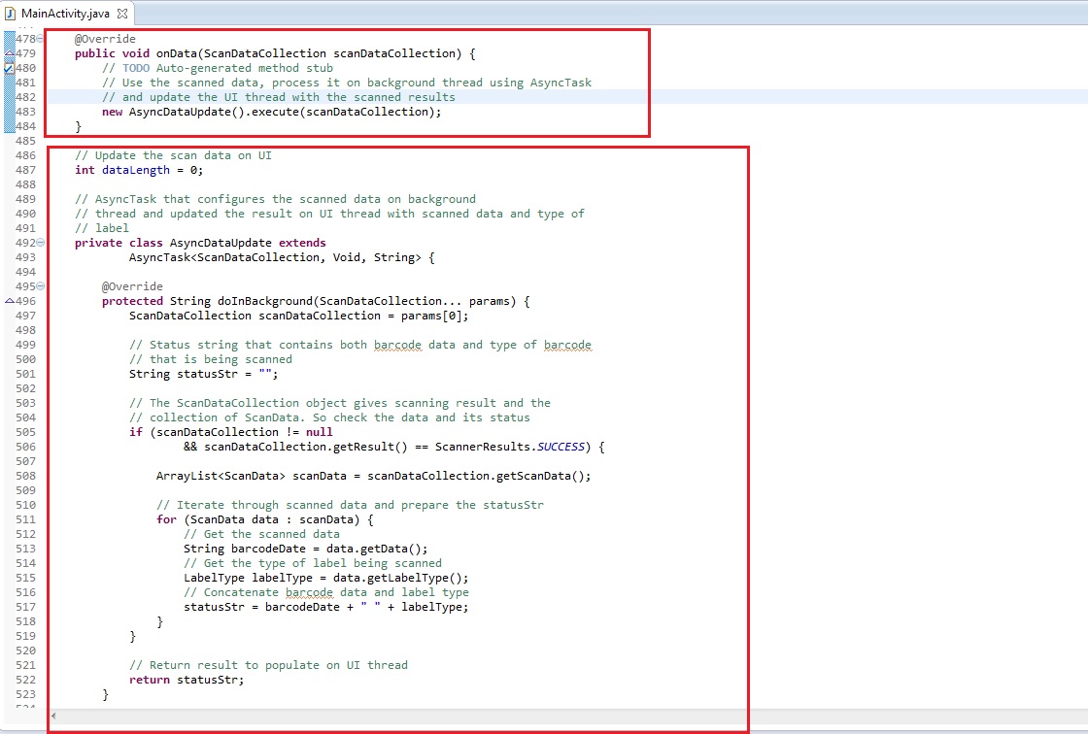Click the TODO task marker at line 480
The width and height of the screenshot is (1088, 734).
(9, 68)
